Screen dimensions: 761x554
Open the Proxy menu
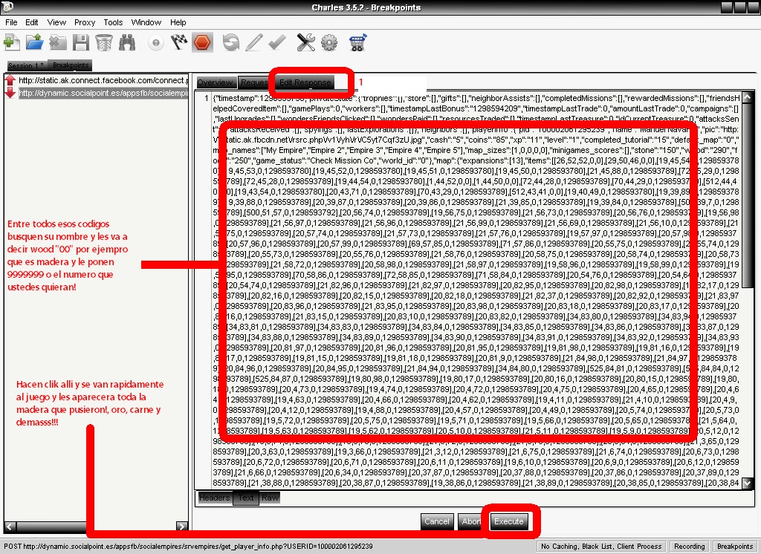[85, 22]
